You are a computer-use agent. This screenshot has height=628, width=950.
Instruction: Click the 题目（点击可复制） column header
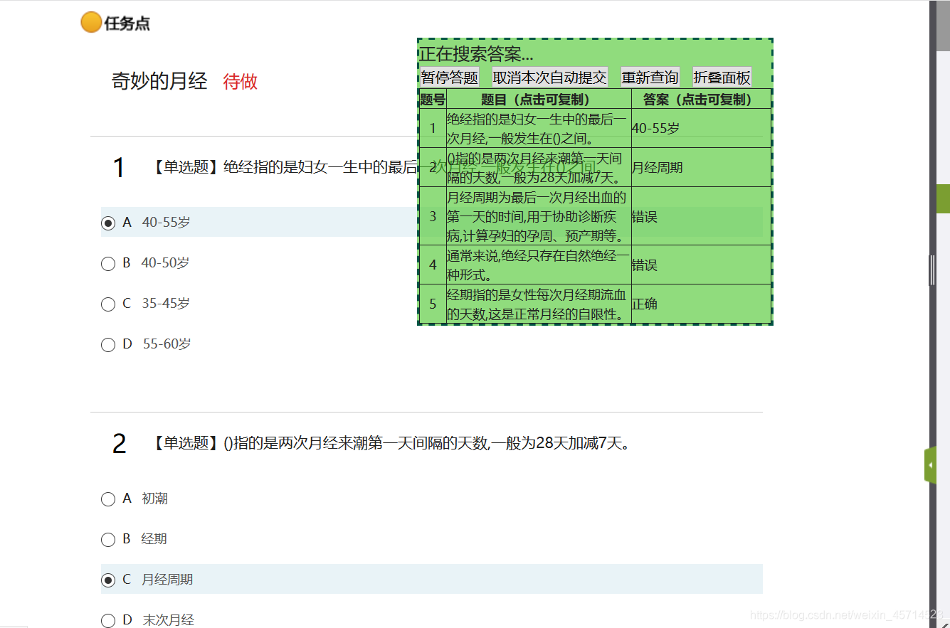(x=539, y=100)
